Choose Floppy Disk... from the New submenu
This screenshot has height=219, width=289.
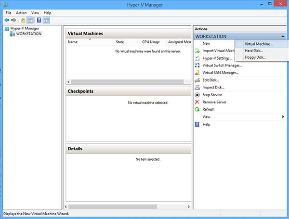pyautogui.click(x=262, y=57)
